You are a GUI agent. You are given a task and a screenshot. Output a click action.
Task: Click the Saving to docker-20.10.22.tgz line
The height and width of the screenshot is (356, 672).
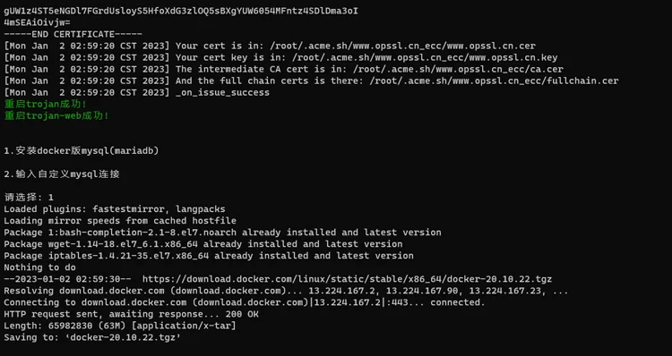92,337
